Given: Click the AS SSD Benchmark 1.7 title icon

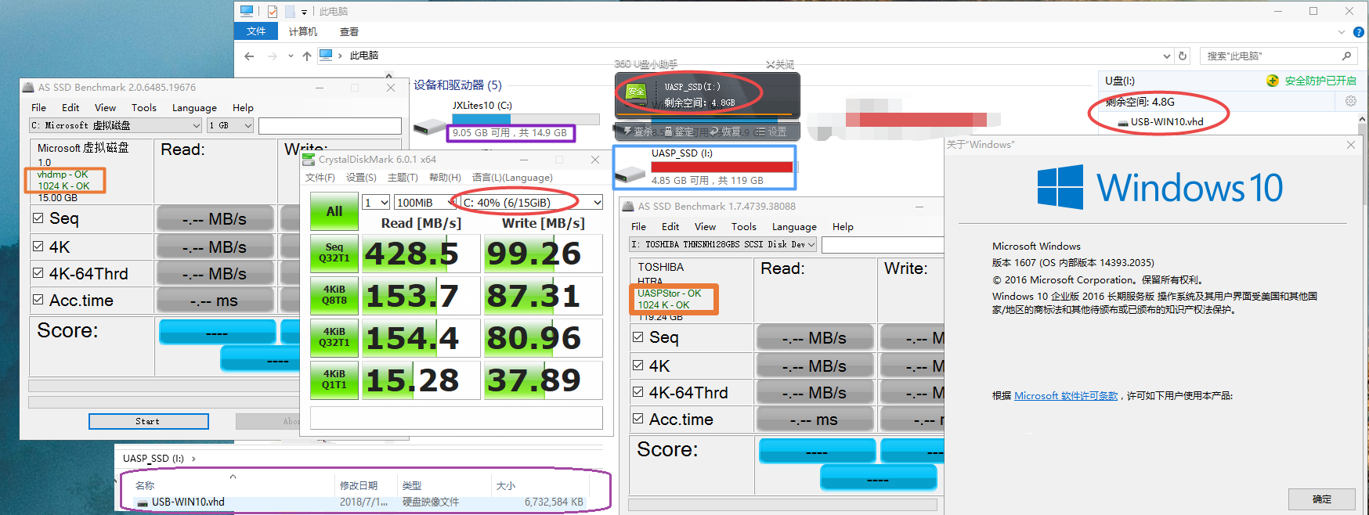Looking at the screenshot, I should point(629,207).
